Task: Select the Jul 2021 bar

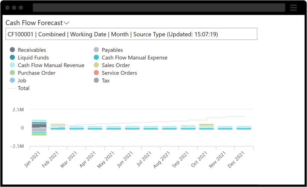Action: pyautogui.click(x=151, y=128)
